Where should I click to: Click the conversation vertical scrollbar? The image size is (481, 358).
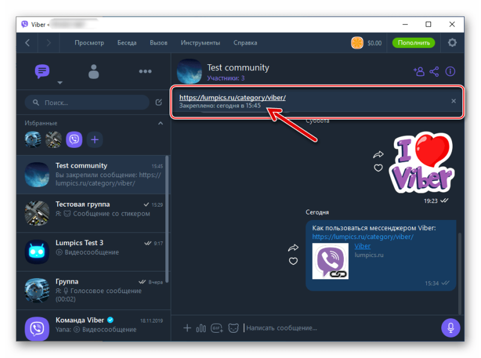[459, 273]
